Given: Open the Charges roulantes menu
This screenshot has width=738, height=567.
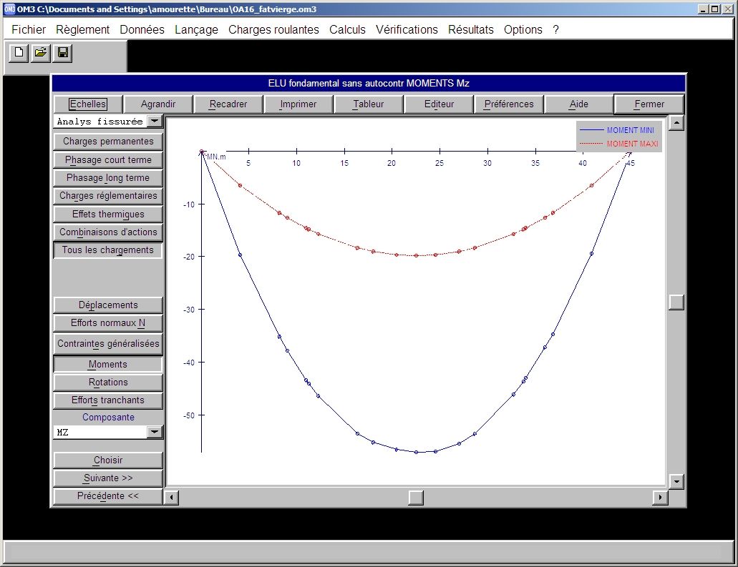Looking at the screenshot, I should [273, 29].
